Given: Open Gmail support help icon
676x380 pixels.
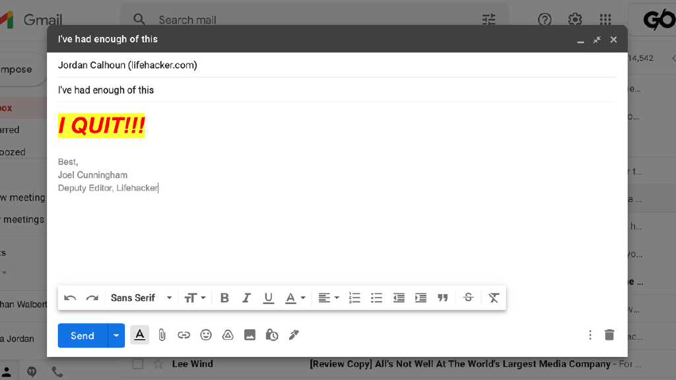Looking at the screenshot, I should (x=545, y=19).
